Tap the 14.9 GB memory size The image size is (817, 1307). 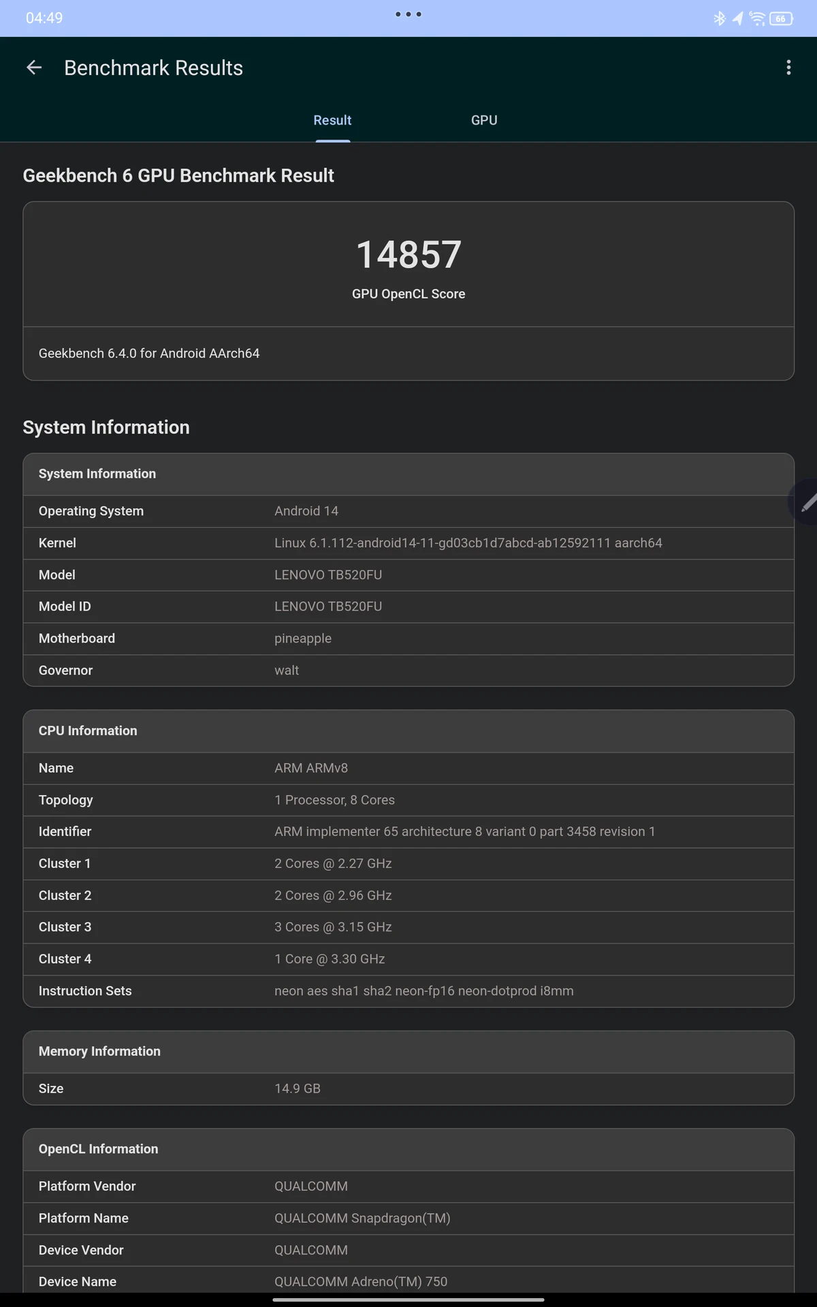point(298,1088)
